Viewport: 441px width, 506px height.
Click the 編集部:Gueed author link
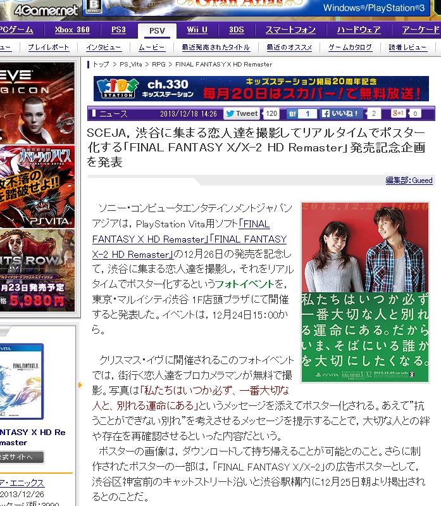(x=409, y=180)
